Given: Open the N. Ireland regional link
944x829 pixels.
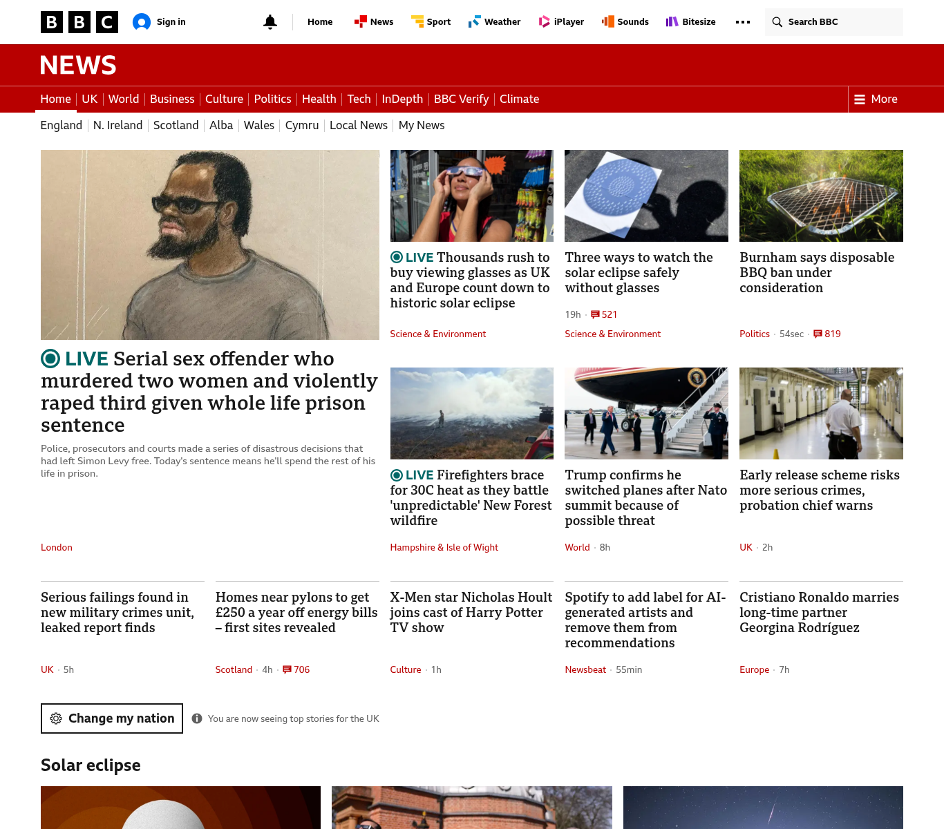Looking at the screenshot, I should 117,126.
